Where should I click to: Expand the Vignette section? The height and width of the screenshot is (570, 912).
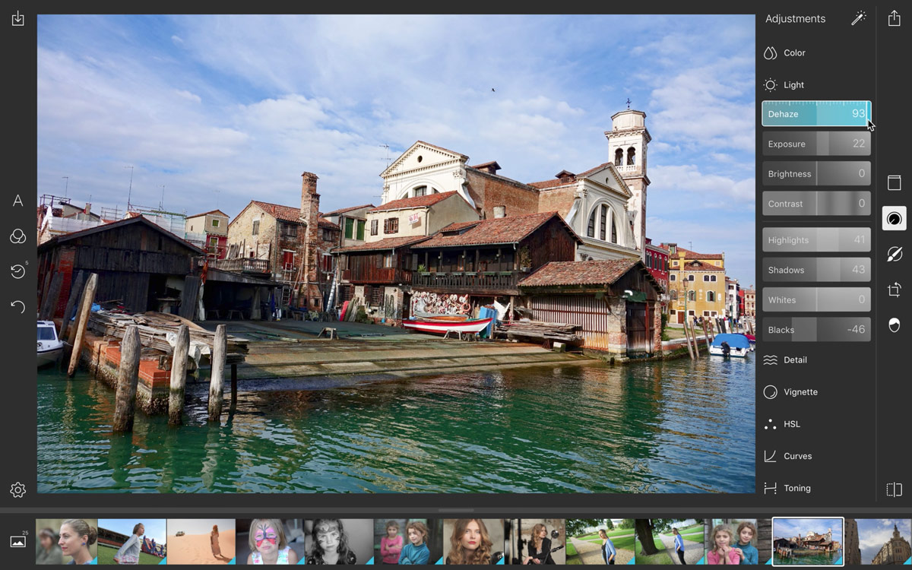[800, 392]
